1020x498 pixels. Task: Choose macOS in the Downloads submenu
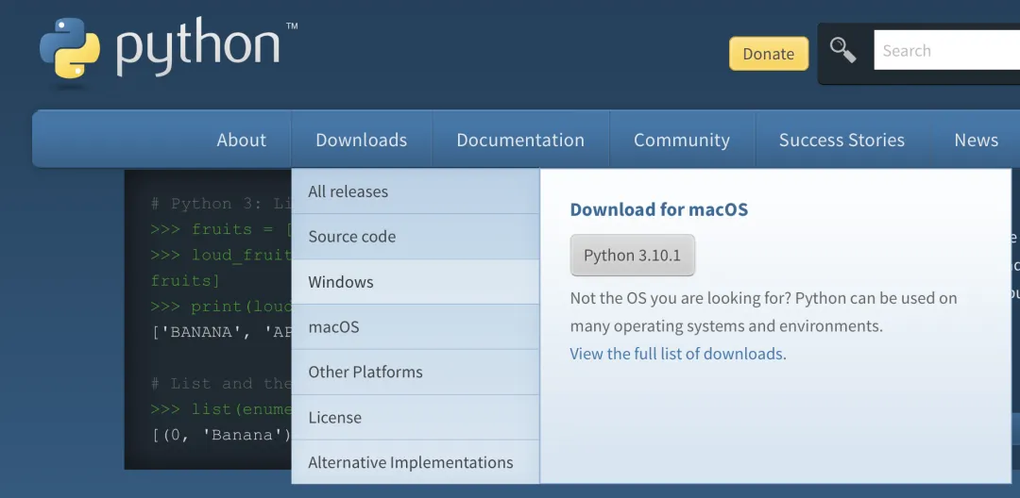click(334, 327)
